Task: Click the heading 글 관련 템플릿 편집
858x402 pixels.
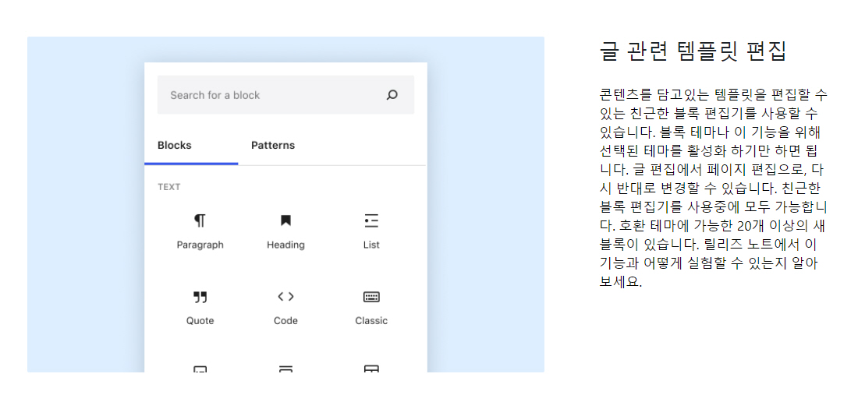Action: (x=693, y=51)
